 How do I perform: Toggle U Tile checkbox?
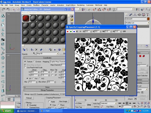[x=56, y=72]
